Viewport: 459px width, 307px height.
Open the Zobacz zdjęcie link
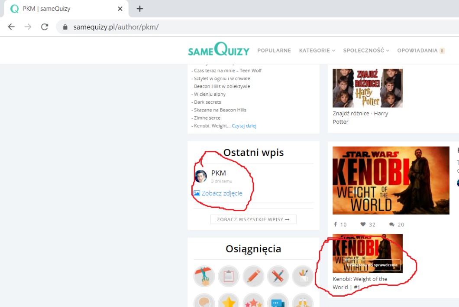(x=222, y=193)
